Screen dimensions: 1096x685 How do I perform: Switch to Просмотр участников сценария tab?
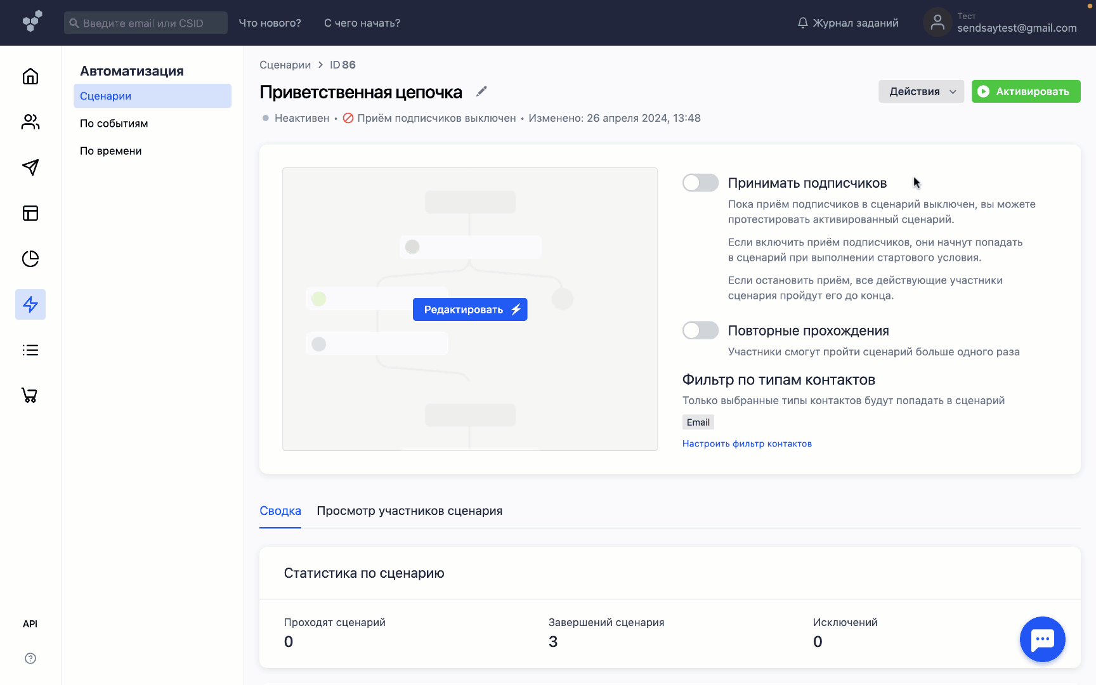[409, 511]
